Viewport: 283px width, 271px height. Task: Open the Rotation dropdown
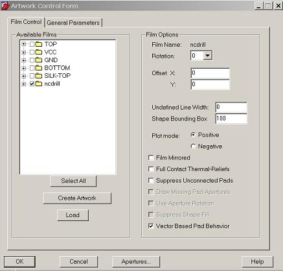pyautogui.click(x=207, y=56)
